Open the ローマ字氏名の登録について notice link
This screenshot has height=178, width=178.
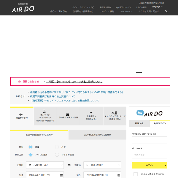[x=74, y=82]
